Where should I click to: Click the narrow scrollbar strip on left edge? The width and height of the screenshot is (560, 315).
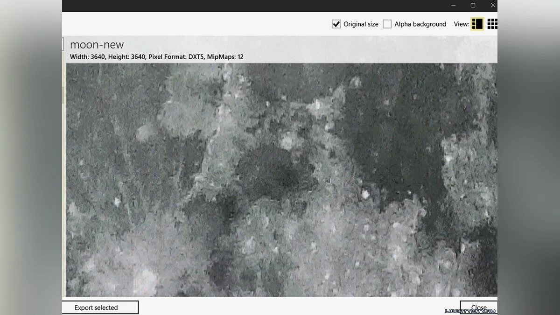[x=63, y=187]
